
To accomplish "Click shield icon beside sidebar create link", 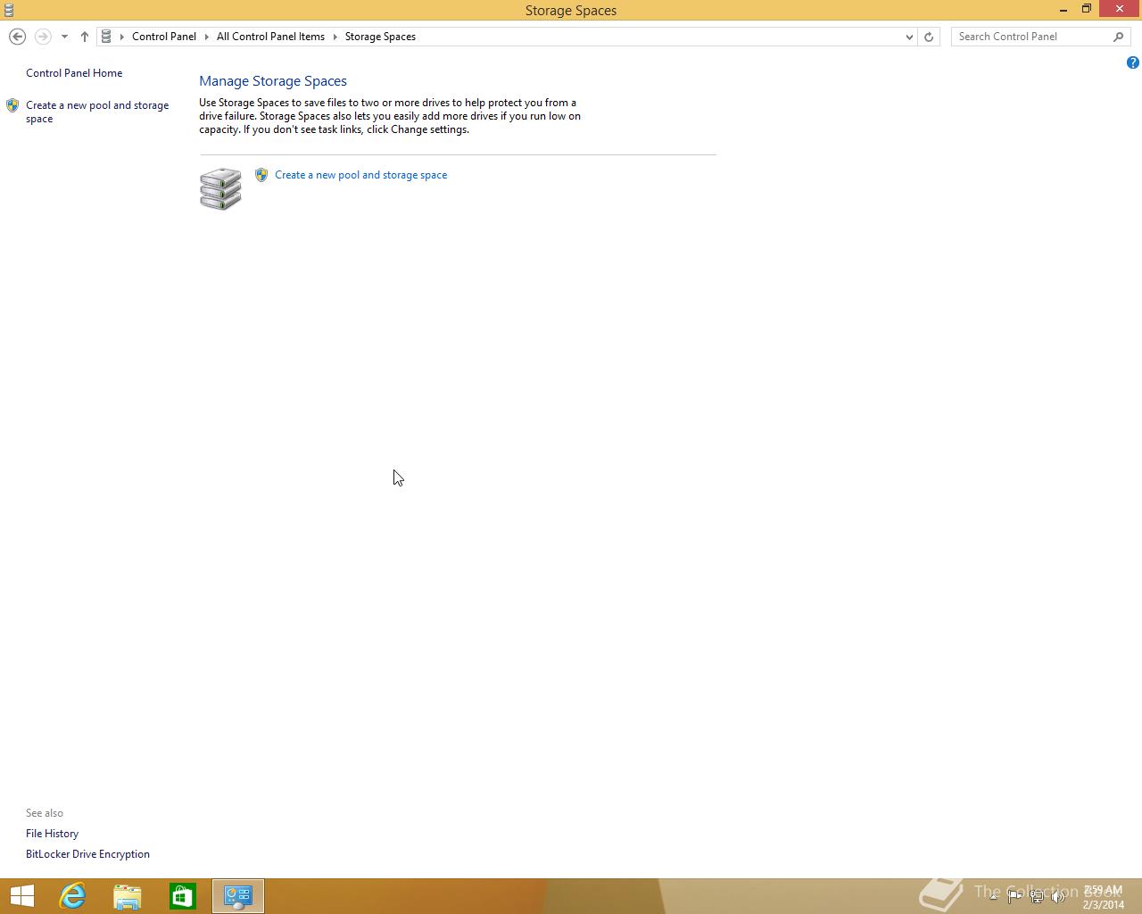I will [12, 105].
